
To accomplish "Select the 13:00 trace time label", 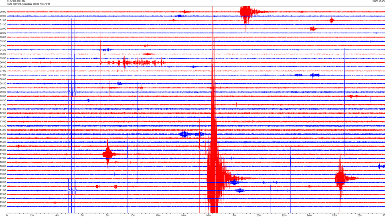I will point(3,121).
